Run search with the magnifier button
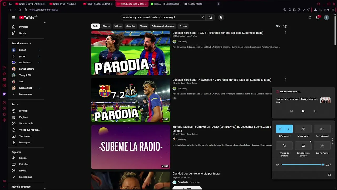The height and width of the screenshot is (190, 337). point(210,17)
